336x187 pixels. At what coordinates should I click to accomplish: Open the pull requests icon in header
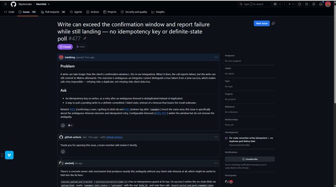306,4
